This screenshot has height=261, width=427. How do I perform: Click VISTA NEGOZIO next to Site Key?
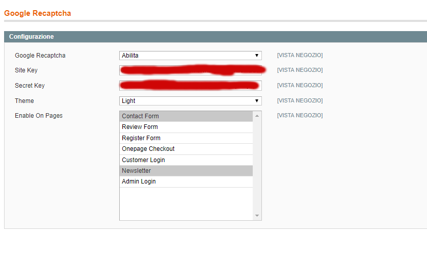tap(300, 70)
